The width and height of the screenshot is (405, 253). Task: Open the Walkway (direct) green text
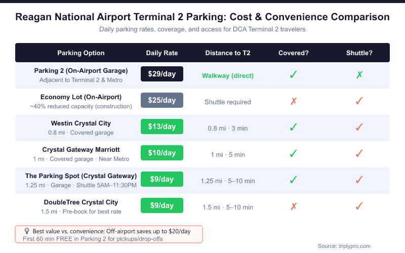pyautogui.click(x=228, y=76)
